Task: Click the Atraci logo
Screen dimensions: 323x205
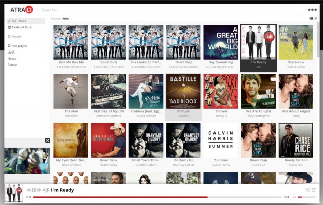Action: [x=21, y=10]
